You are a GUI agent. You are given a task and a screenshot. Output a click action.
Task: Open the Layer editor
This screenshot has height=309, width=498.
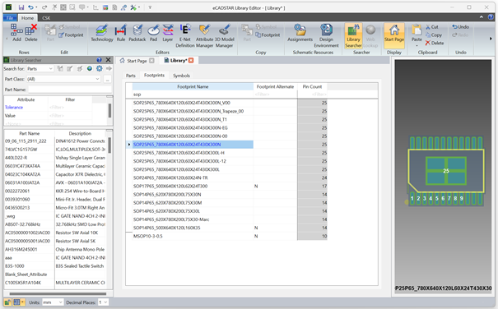pyautogui.click(x=168, y=34)
